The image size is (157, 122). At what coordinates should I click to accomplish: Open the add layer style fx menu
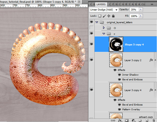click(120, 121)
